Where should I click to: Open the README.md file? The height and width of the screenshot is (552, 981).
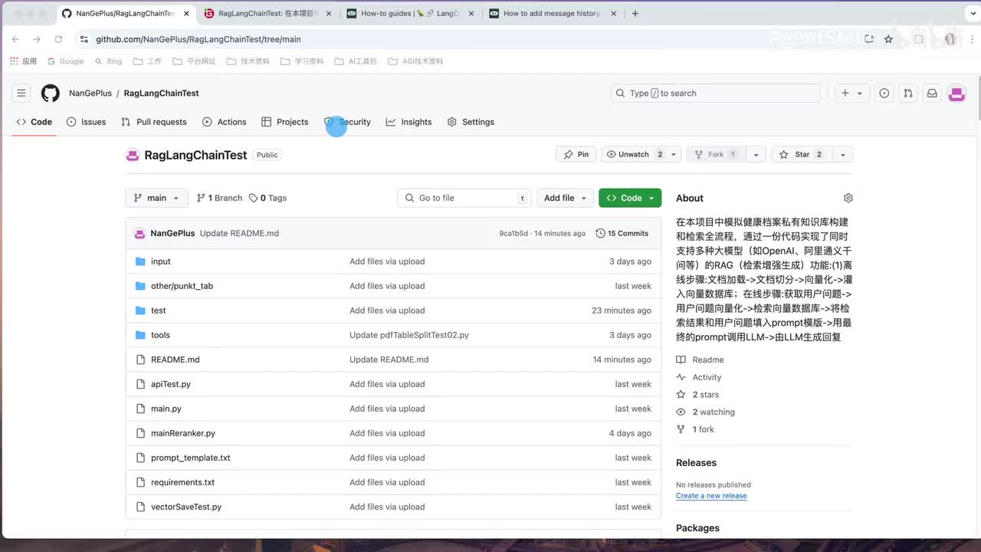tap(176, 360)
